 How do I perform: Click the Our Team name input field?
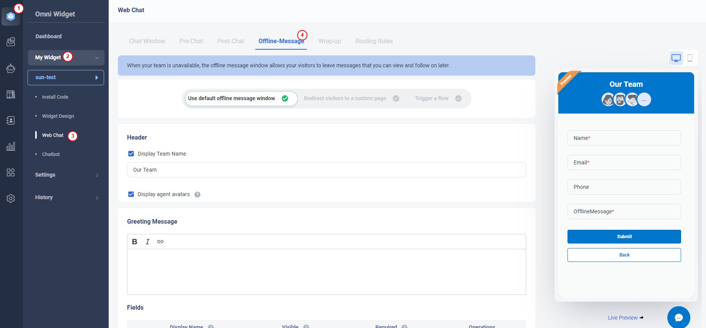coord(326,170)
